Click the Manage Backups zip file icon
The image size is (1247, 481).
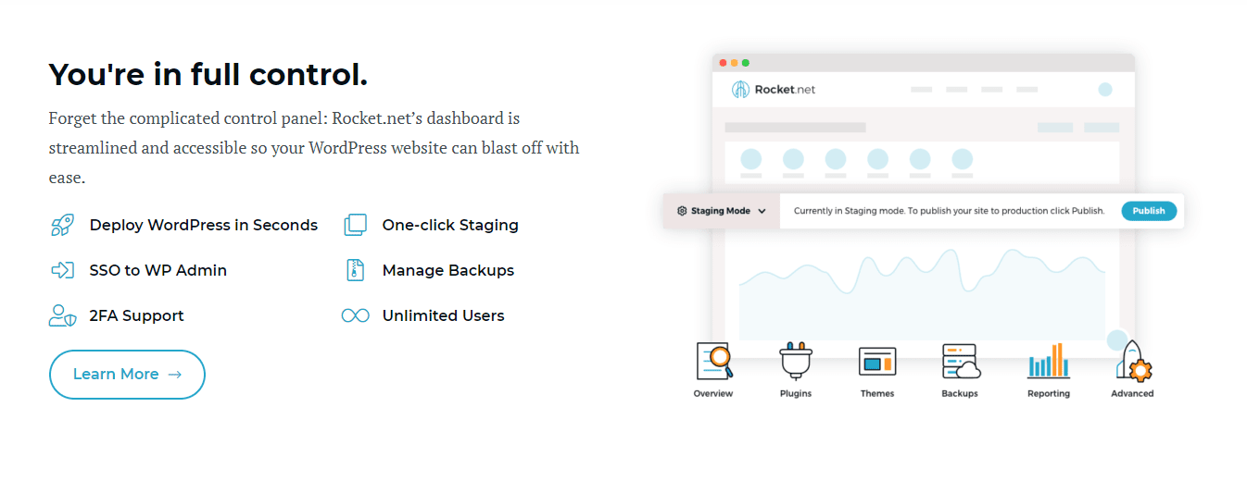click(355, 270)
